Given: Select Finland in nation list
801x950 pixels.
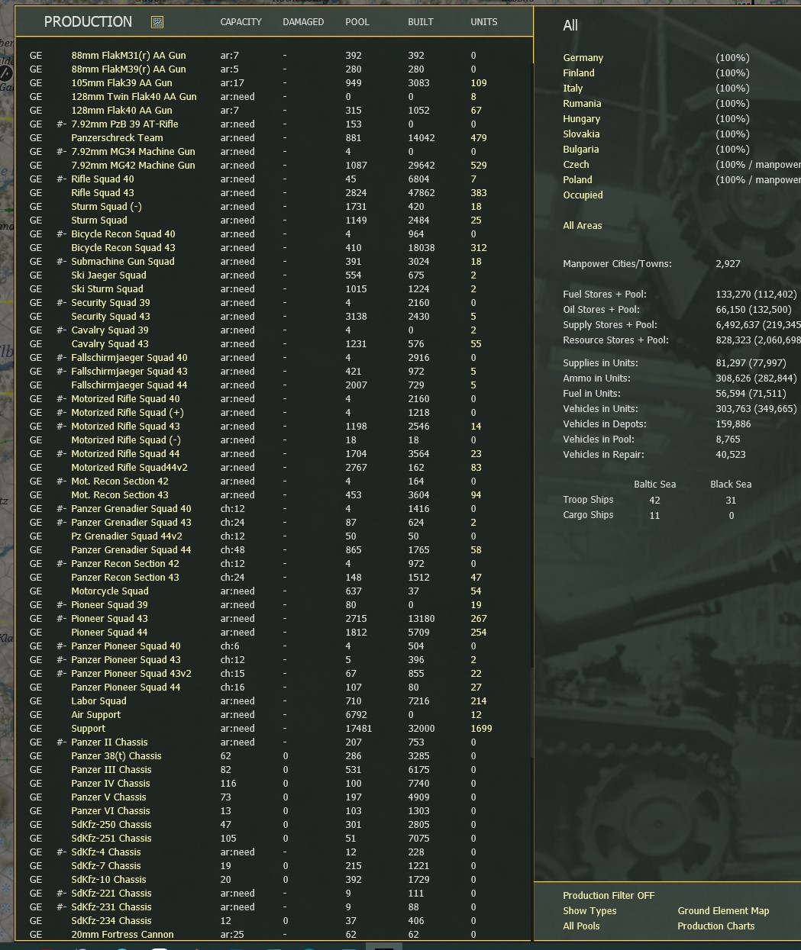Looking at the screenshot, I should click(x=579, y=73).
